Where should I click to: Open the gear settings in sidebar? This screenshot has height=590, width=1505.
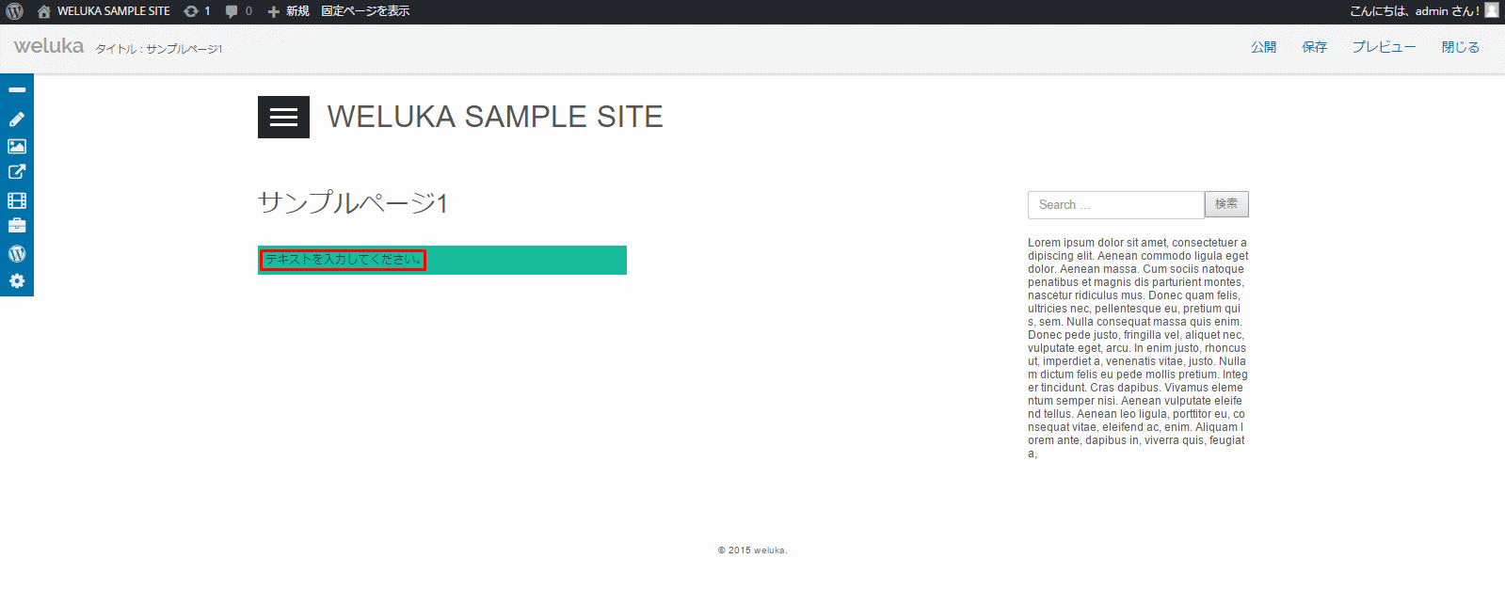click(17, 281)
